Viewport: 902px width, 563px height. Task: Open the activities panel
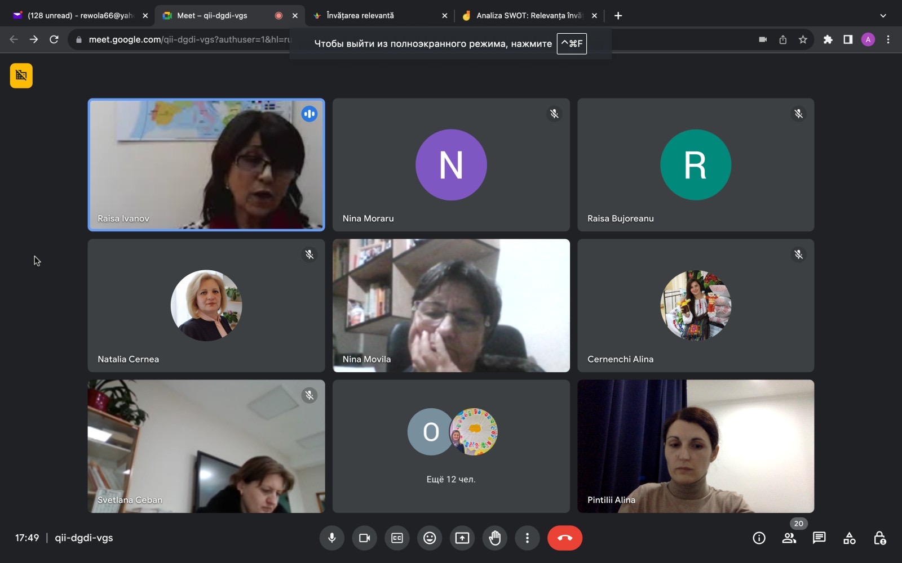coord(849,538)
